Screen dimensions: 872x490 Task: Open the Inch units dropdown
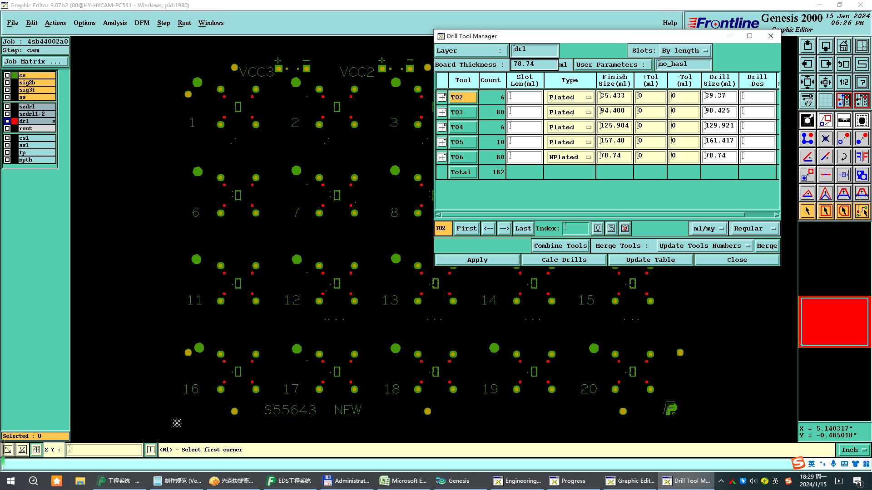pos(854,450)
